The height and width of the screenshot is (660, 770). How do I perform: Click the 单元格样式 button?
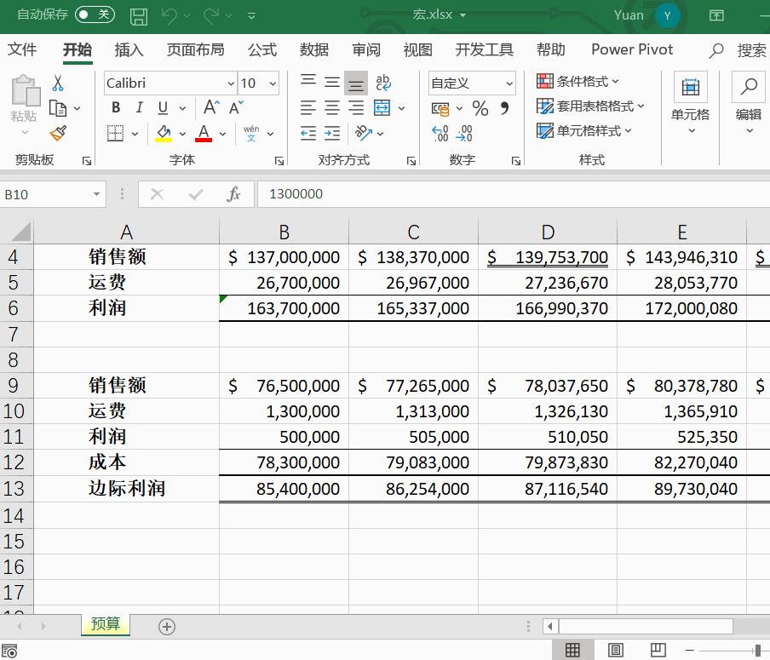point(586,130)
